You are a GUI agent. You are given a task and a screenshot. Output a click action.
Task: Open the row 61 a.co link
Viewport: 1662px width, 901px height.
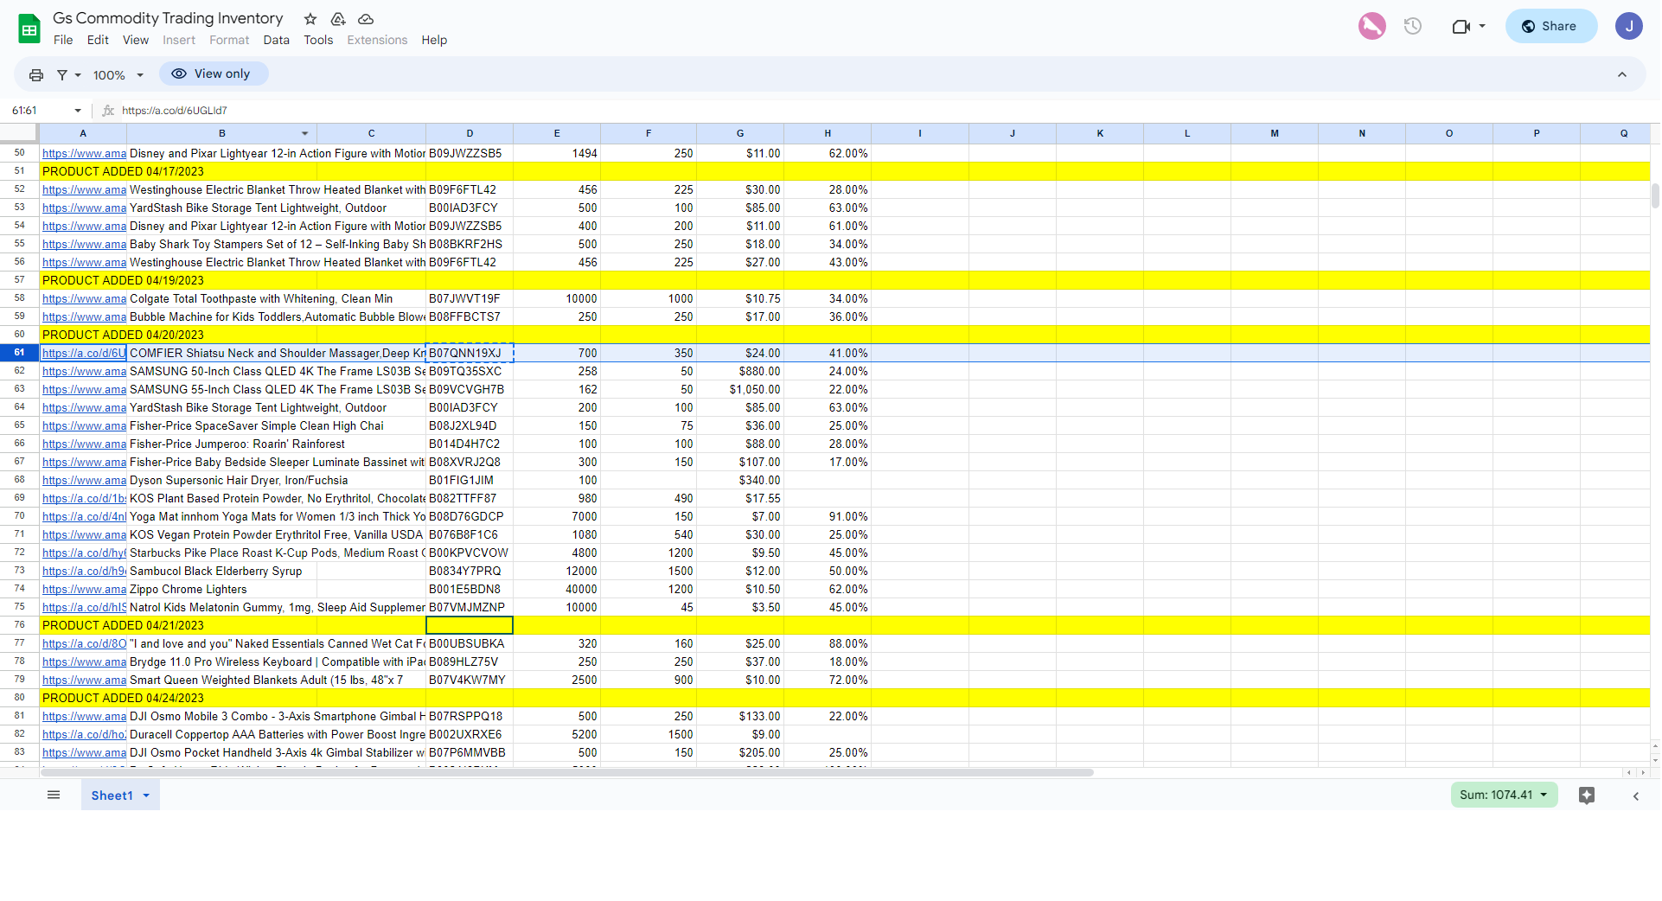pyautogui.click(x=84, y=353)
